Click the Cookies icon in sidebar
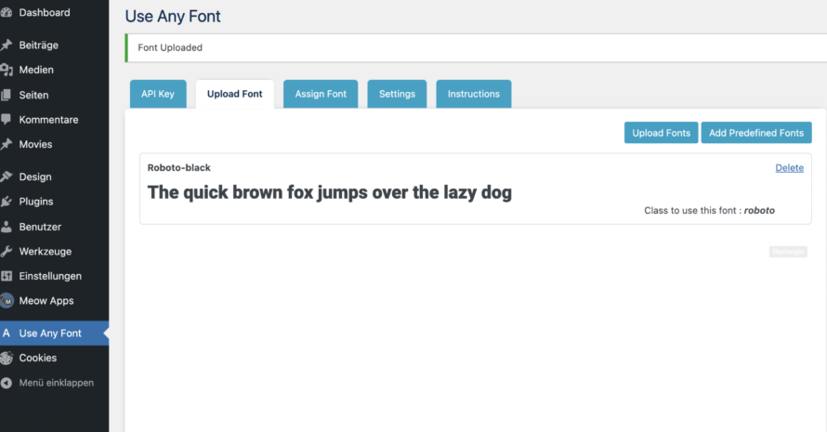The width and height of the screenshot is (827, 432). (x=7, y=358)
